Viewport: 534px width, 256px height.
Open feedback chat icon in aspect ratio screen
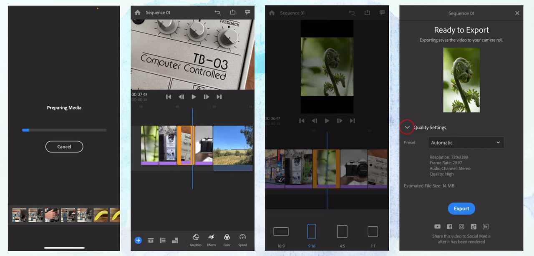[x=382, y=13]
